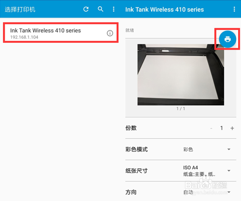Open overflow menu in printer selection header
The width and height of the screenshot is (241, 201).
[x=114, y=9]
